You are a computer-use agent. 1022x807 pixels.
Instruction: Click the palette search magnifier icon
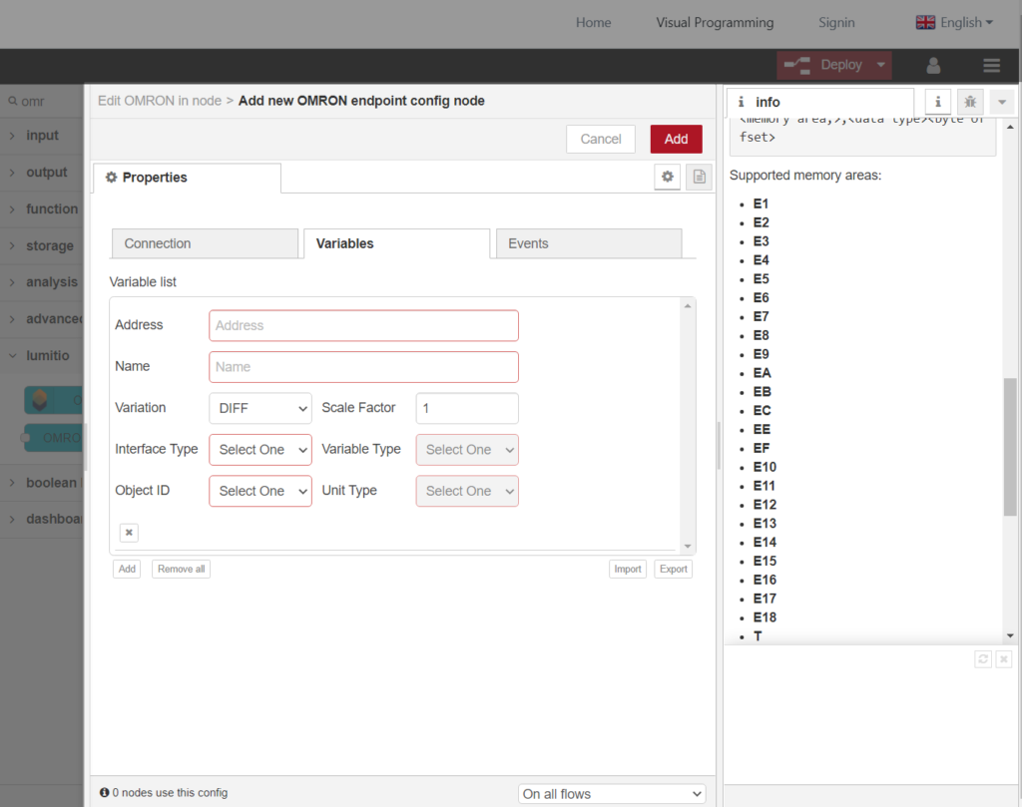[12, 101]
